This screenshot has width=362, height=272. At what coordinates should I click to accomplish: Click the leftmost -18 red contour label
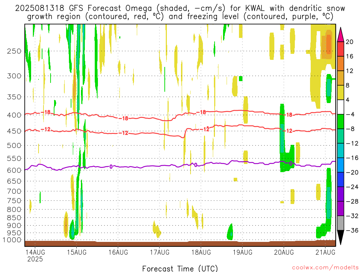click(46, 112)
